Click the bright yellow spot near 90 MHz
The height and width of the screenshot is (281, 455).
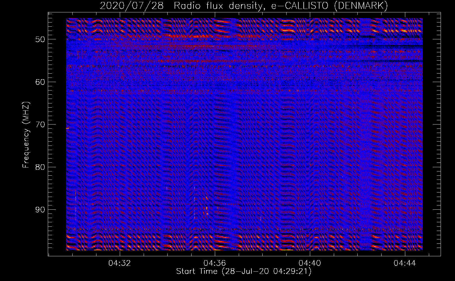pos(207,208)
